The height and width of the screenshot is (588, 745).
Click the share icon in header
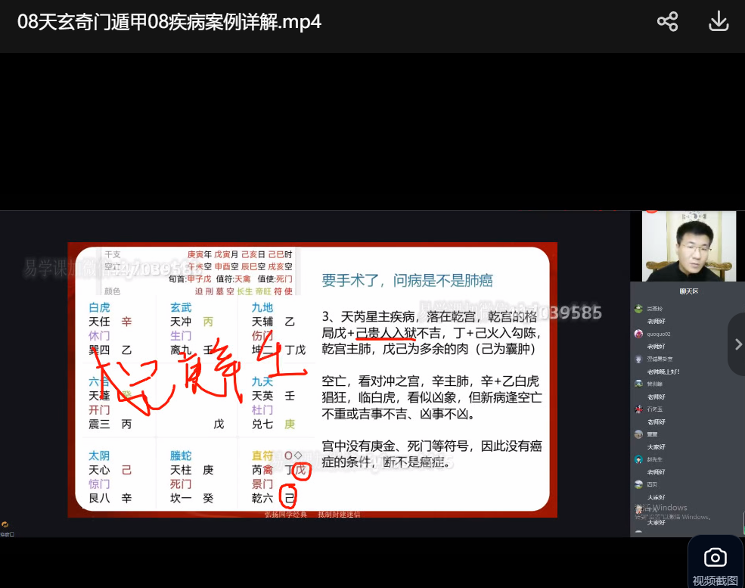tap(667, 21)
